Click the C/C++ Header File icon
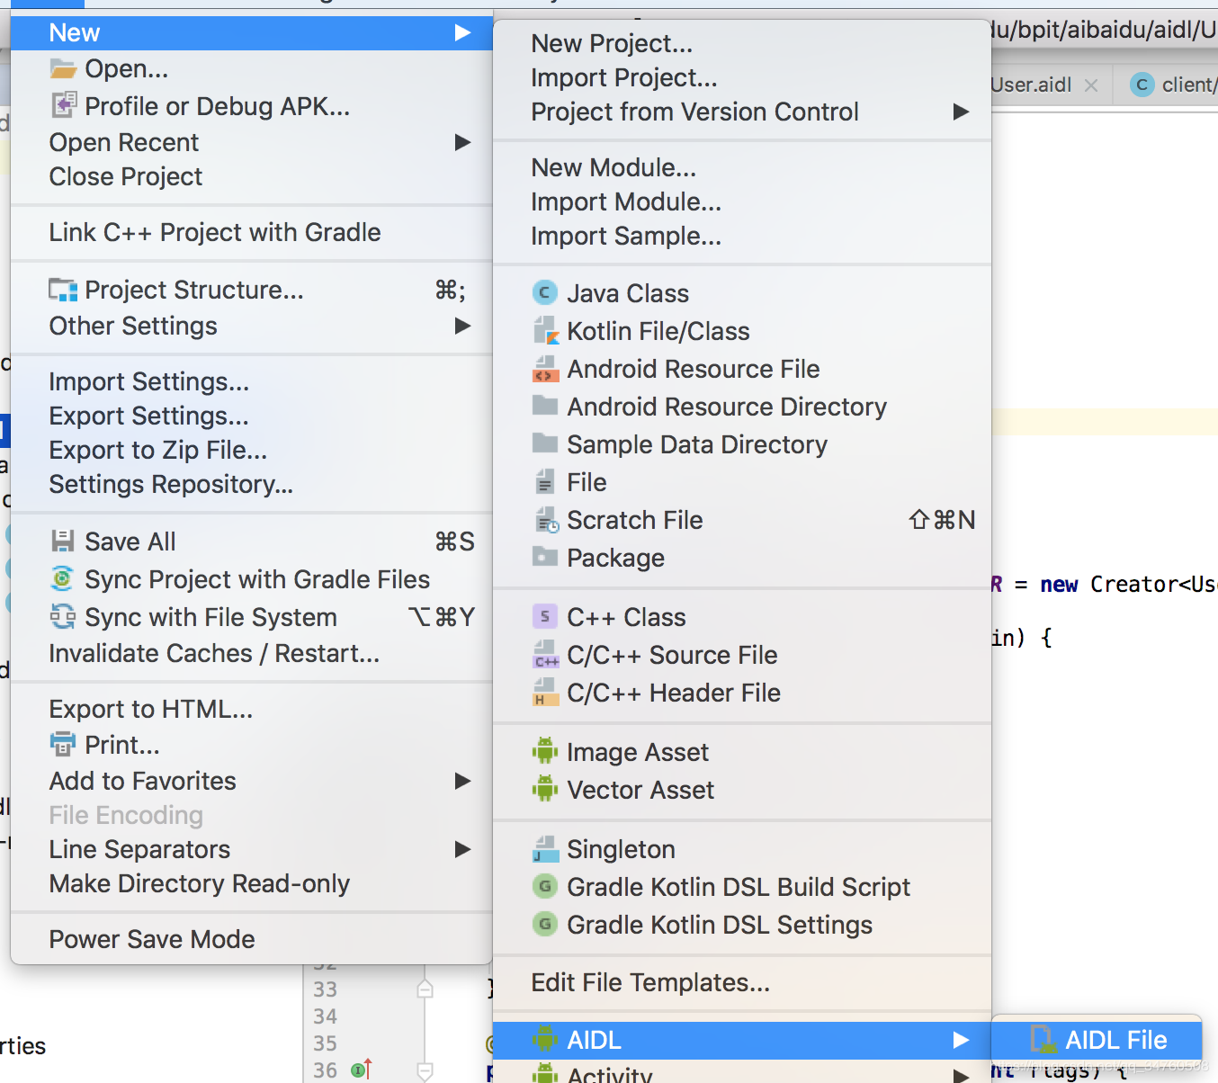Viewport: 1218px width, 1083px height. point(546,692)
